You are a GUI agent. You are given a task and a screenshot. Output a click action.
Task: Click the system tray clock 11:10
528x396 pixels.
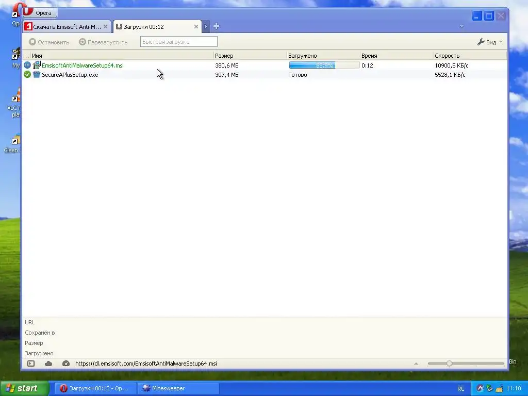point(514,389)
